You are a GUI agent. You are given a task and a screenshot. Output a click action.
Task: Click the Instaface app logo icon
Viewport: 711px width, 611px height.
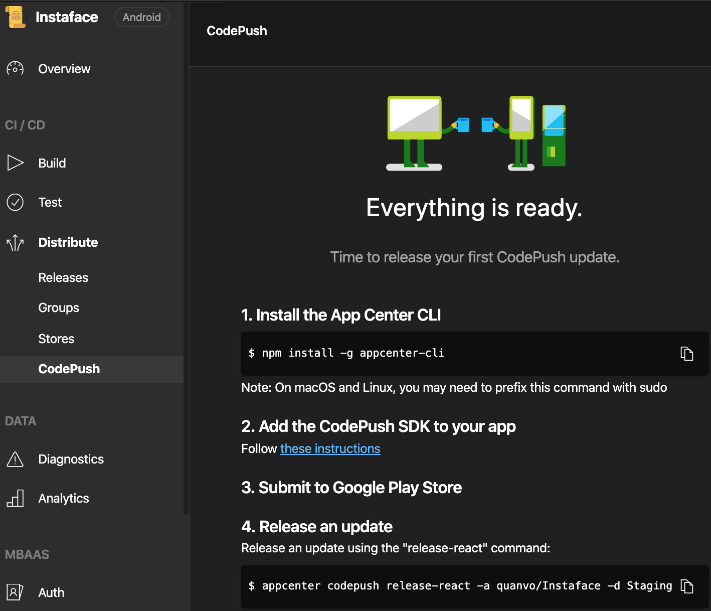(x=16, y=17)
